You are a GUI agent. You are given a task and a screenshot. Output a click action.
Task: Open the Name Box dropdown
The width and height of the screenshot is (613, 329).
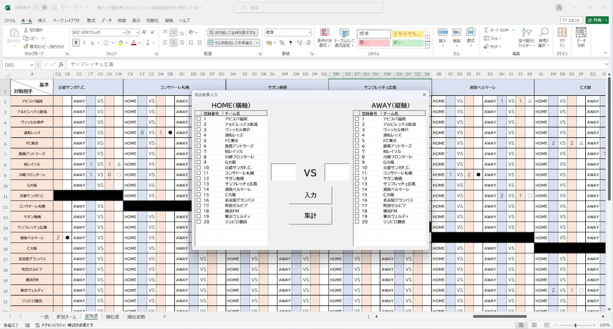[32, 64]
